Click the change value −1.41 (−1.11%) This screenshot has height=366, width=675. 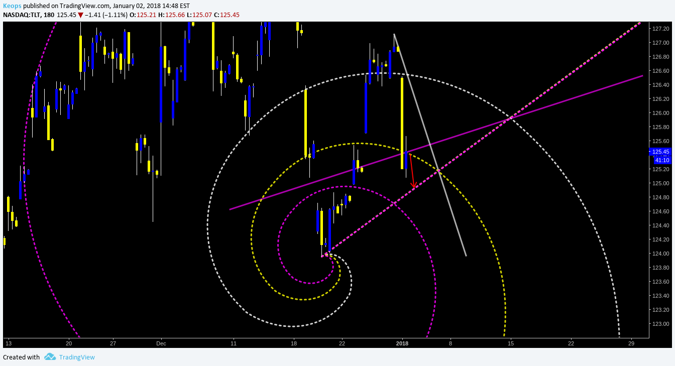(106, 15)
